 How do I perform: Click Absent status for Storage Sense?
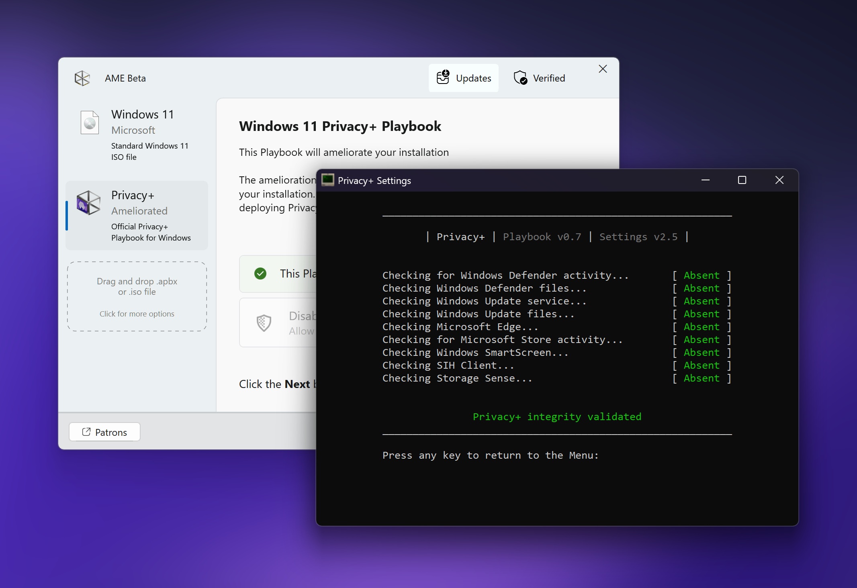coord(702,378)
